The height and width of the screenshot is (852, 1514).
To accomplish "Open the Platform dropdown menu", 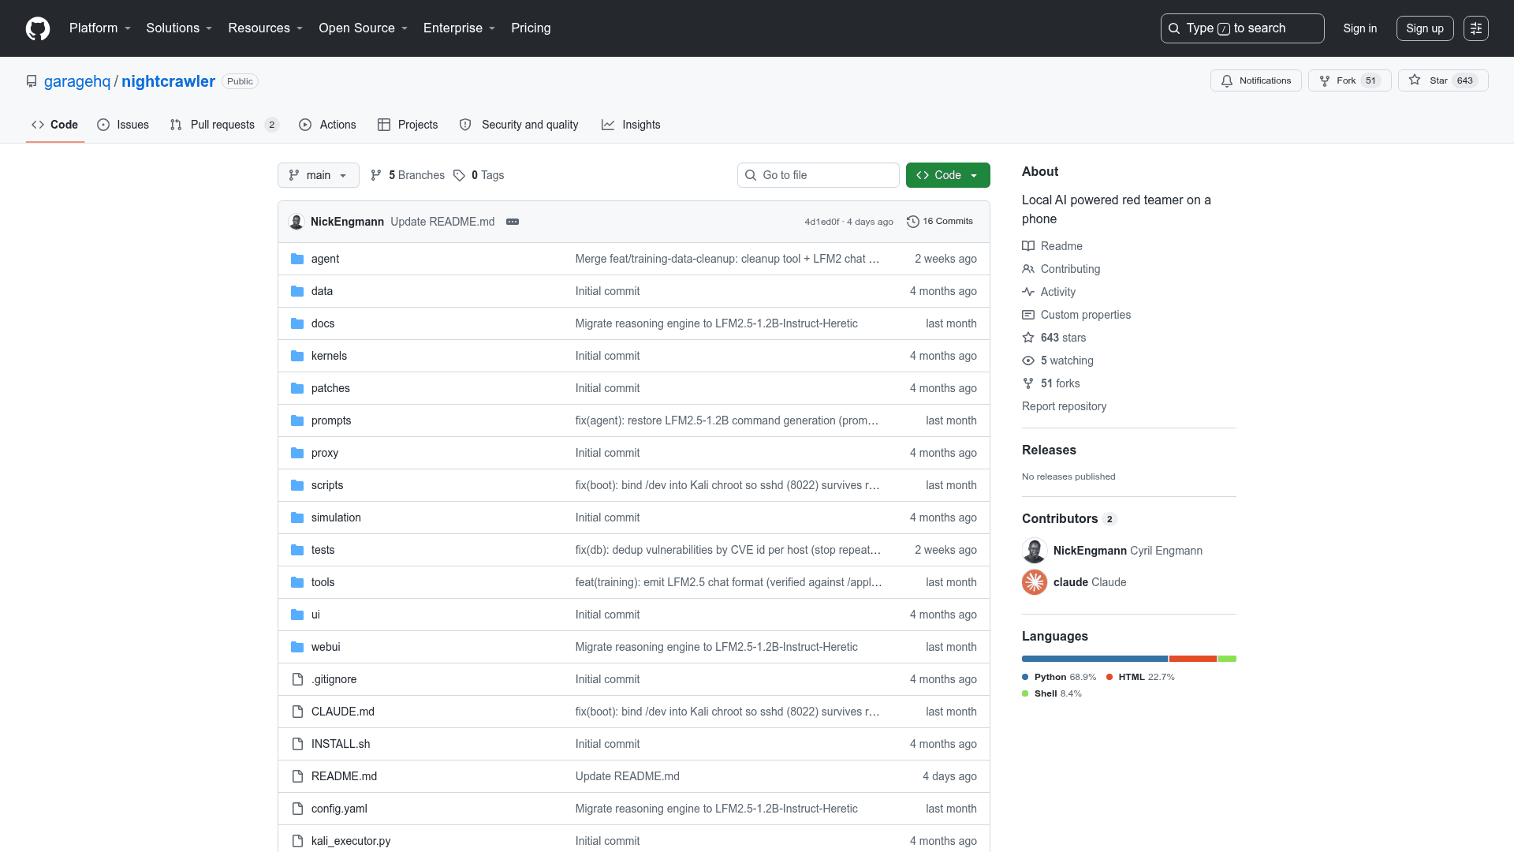I will point(100,28).
